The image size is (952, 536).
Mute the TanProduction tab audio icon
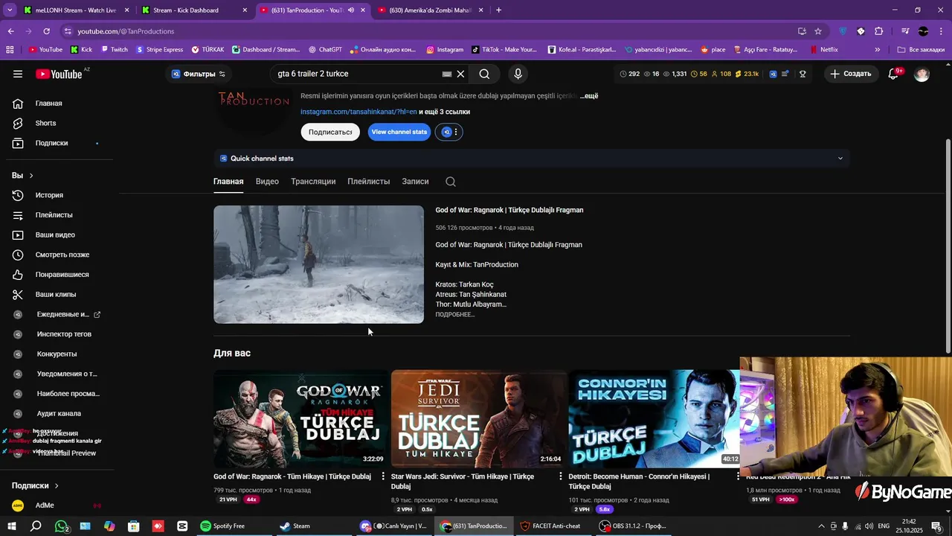pyautogui.click(x=350, y=10)
